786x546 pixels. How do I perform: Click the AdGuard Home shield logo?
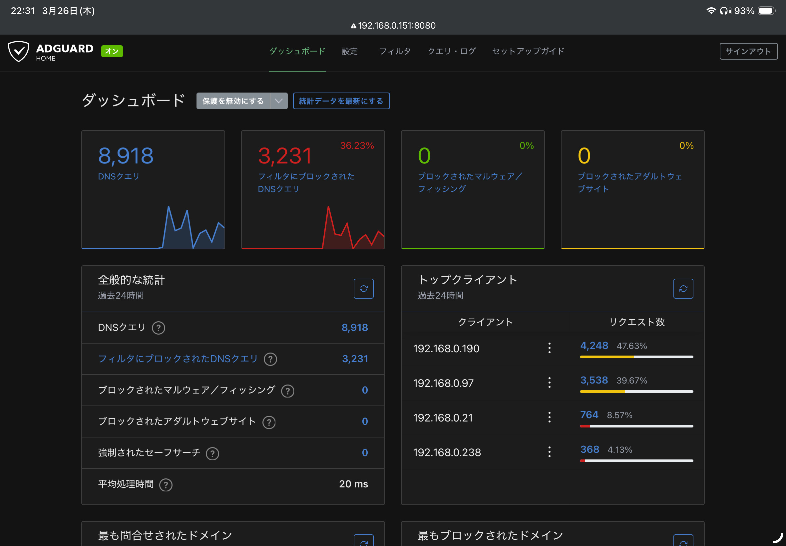pyautogui.click(x=19, y=51)
